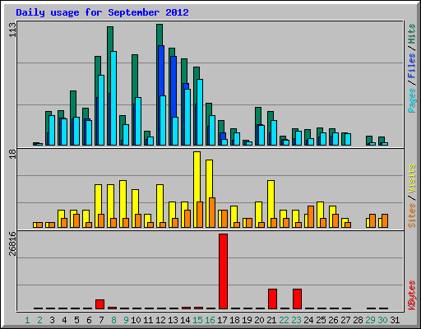Click green day label '9' on the x-axis
This screenshot has width=421, height=329.
[x=126, y=320]
